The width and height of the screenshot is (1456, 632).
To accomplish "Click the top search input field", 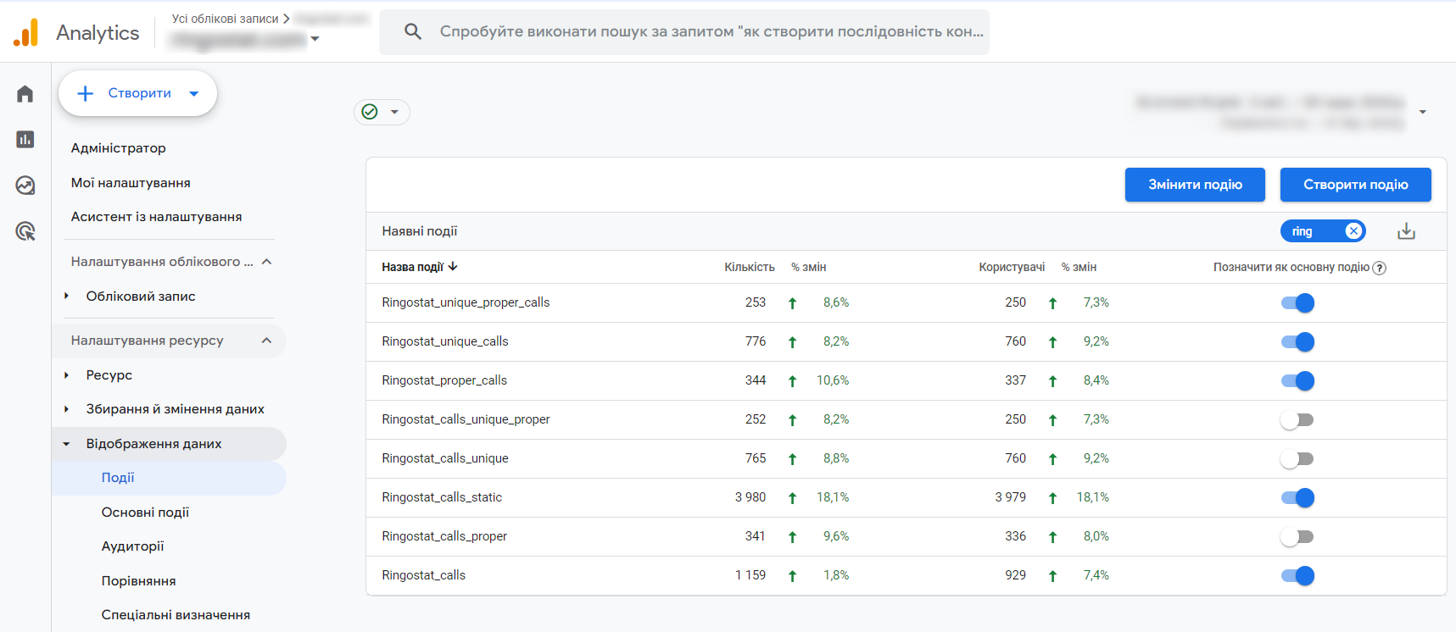I will point(684,32).
